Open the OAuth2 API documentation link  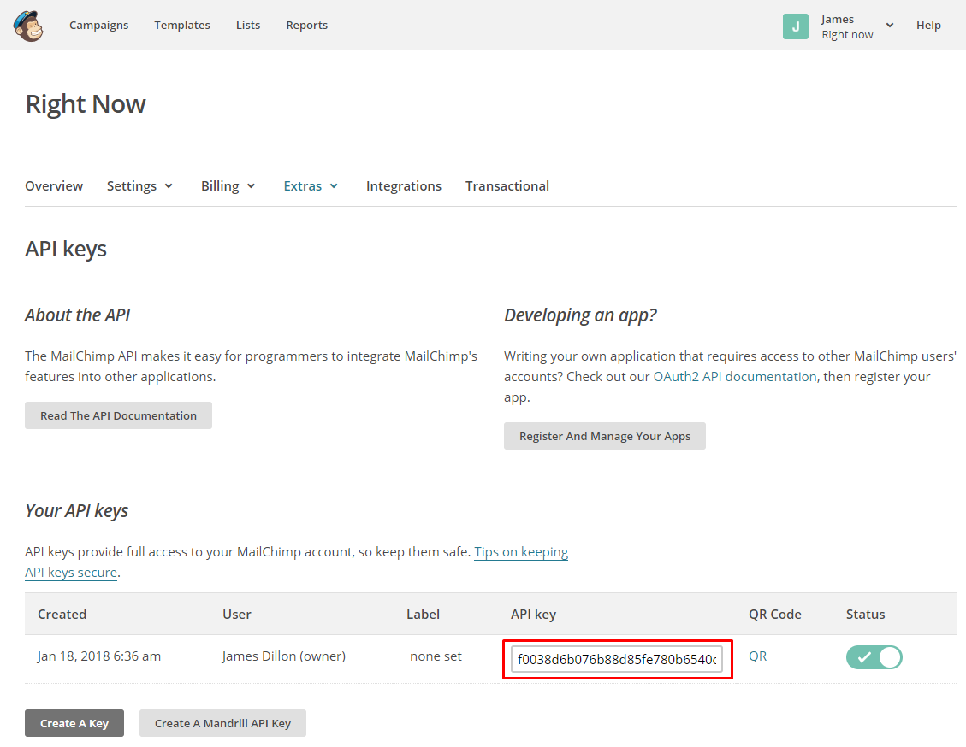[x=735, y=377]
